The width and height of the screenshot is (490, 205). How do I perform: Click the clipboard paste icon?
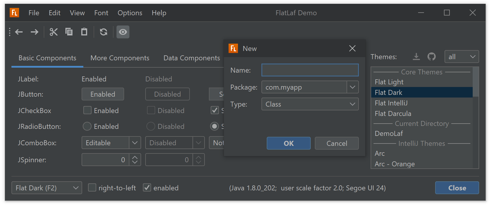click(x=84, y=32)
